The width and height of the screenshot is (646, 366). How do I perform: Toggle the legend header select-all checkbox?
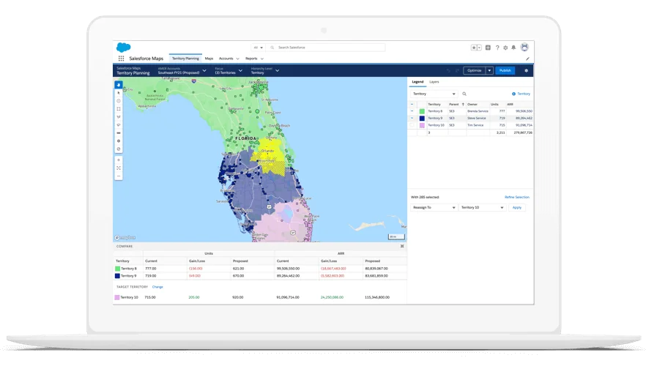click(x=412, y=105)
